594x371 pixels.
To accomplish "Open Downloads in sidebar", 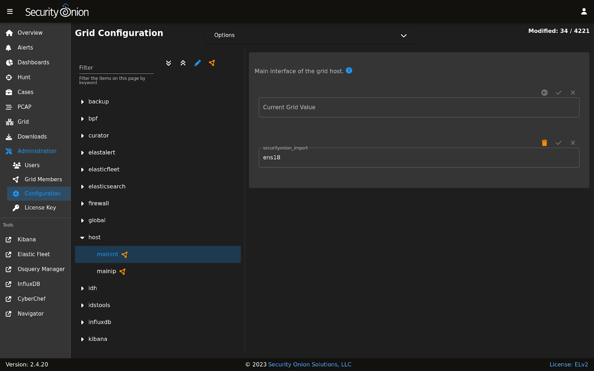I will 35,137.
